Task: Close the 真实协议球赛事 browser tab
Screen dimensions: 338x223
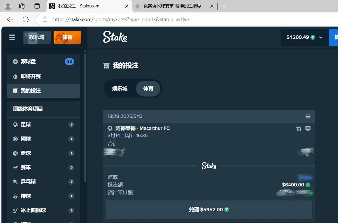Action: coord(212,6)
